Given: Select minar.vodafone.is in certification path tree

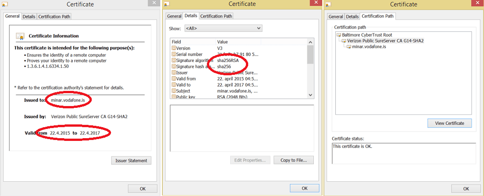Looking at the screenshot, I should click(369, 47).
